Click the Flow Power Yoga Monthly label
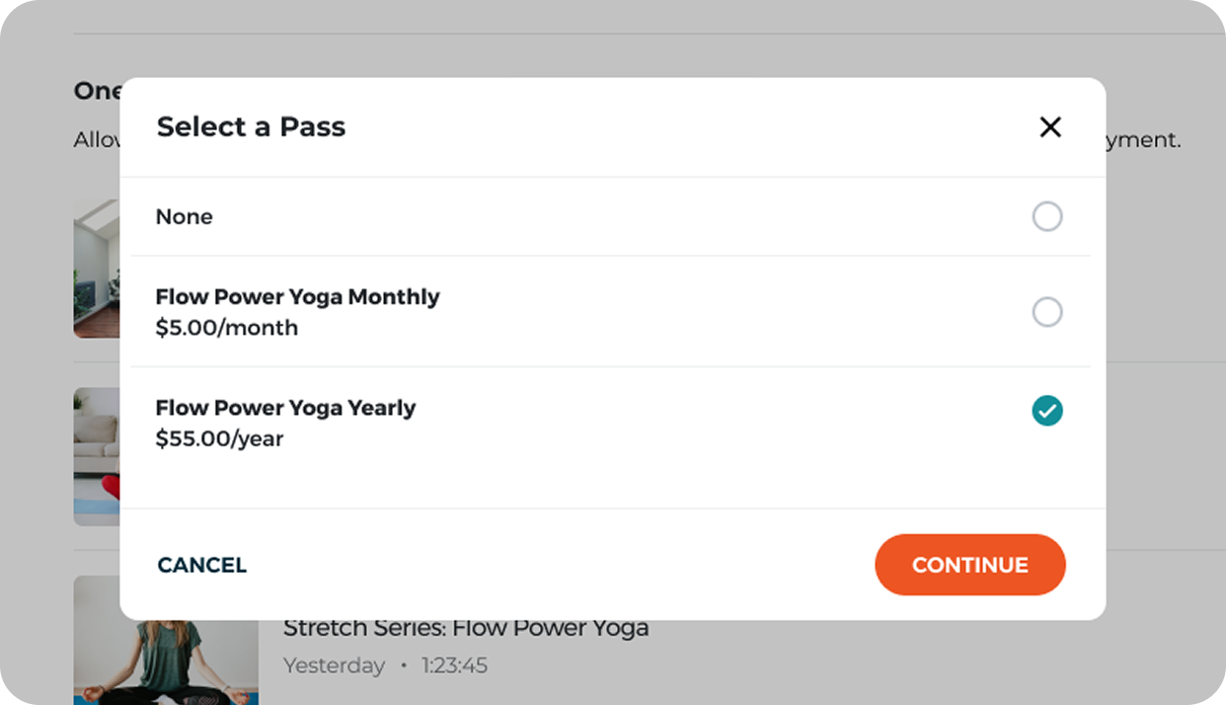Image resolution: width=1226 pixels, height=705 pixels. [297, 297]
